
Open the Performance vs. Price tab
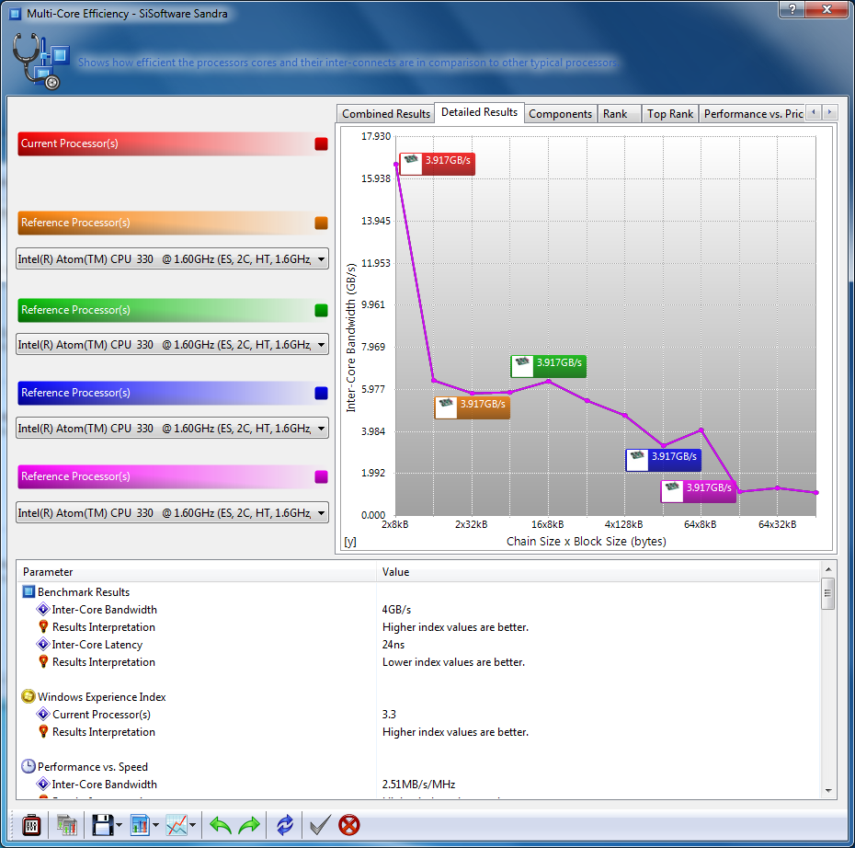pyautogui.click(x=752, y=114)
